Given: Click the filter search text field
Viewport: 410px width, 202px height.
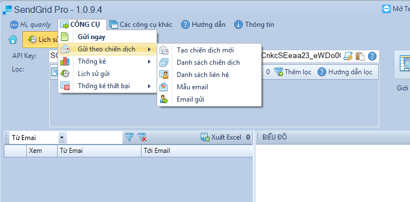Looking at the screenshot, I should pyautogui.click(x=95, y=137).
